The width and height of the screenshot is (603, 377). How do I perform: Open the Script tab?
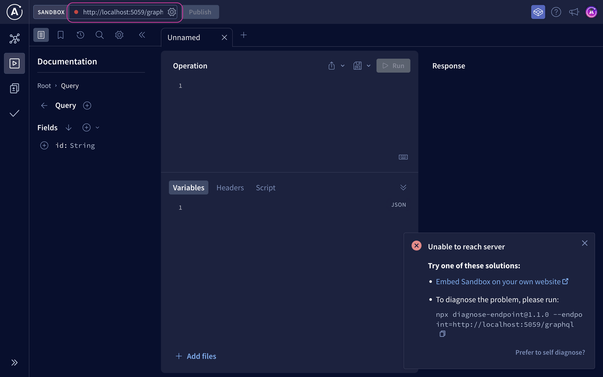pos(265,188)
